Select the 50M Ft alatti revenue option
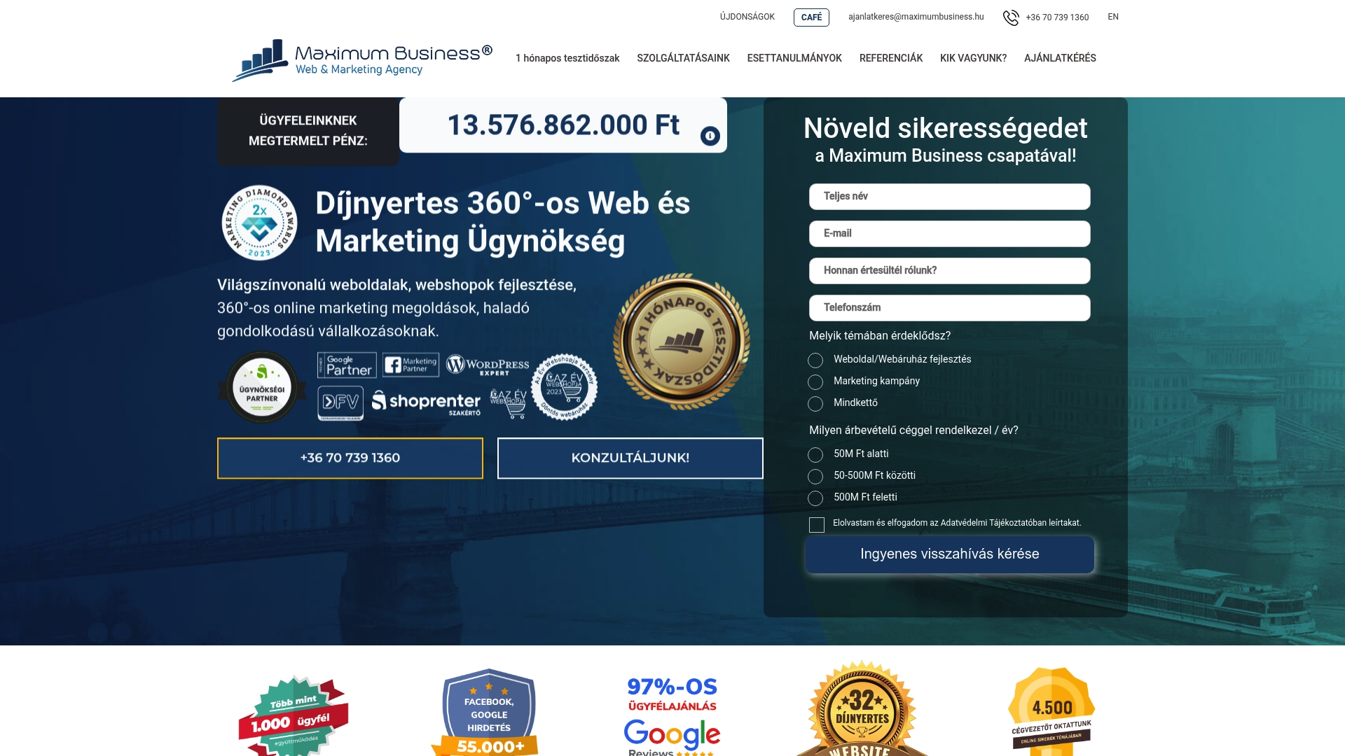 [x=815, y=455]
